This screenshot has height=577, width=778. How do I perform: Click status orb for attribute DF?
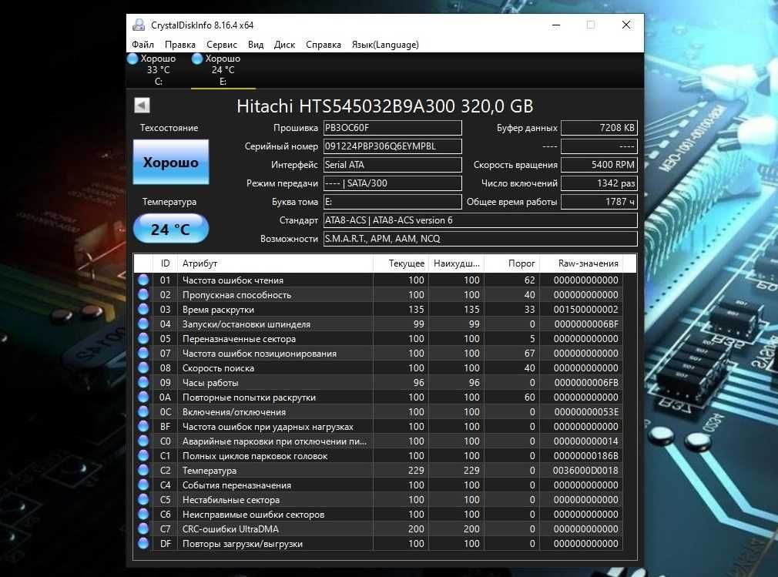tap(143, 543)
